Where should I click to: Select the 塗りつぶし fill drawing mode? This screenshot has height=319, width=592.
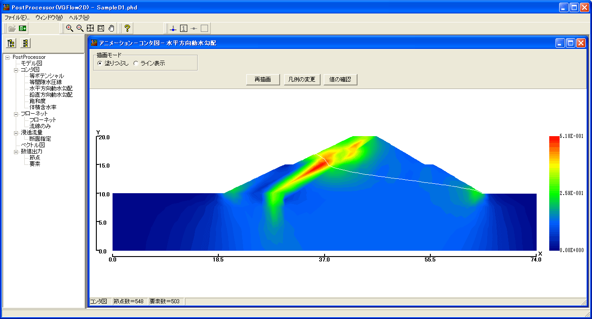coord(113,63)
